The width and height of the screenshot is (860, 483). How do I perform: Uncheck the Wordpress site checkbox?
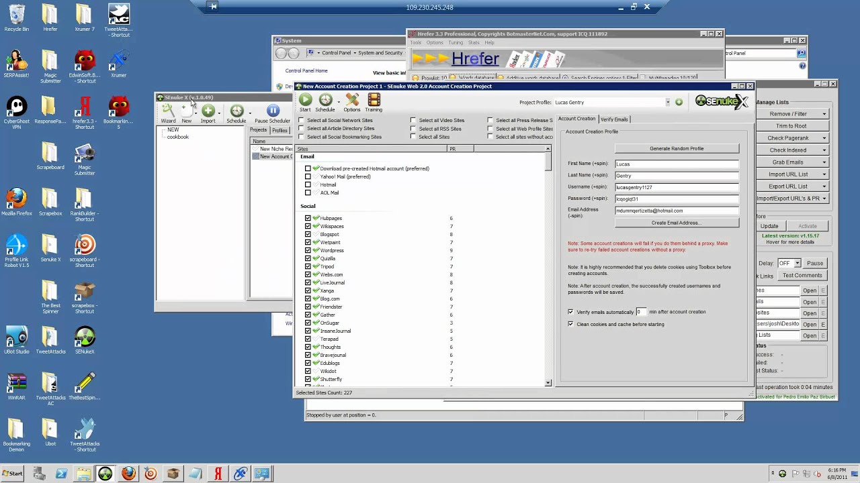tap(308, 250)
